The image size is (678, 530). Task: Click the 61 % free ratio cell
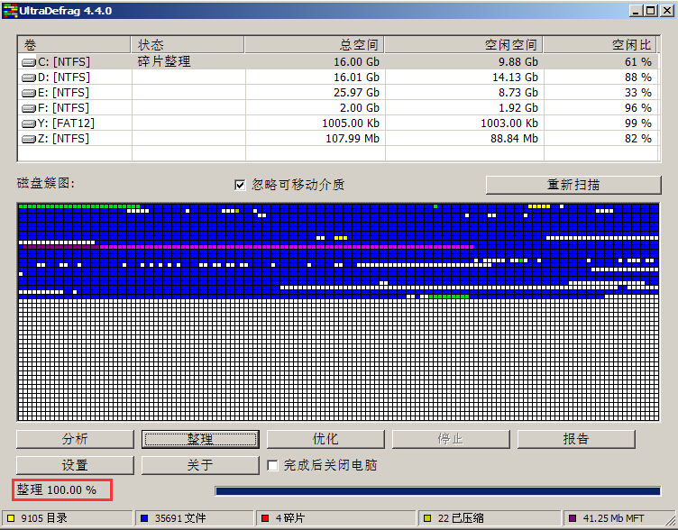pyautogui.click(x=638, y=62)
